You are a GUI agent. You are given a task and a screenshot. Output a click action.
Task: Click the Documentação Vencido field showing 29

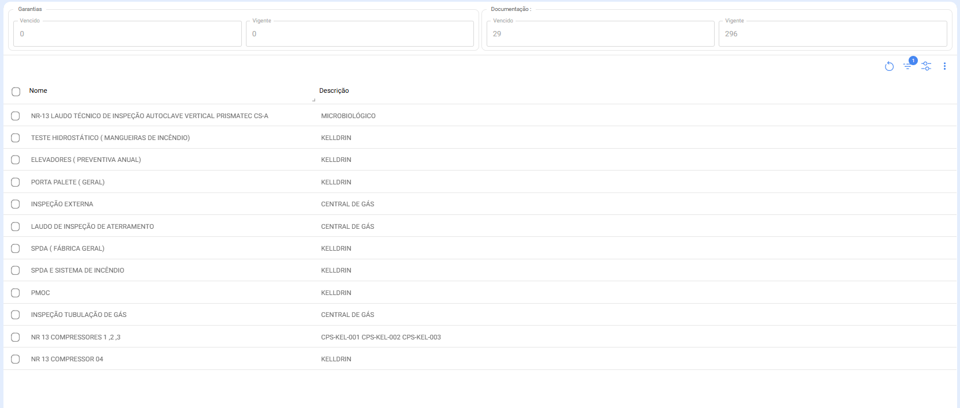tap(600, 33)
